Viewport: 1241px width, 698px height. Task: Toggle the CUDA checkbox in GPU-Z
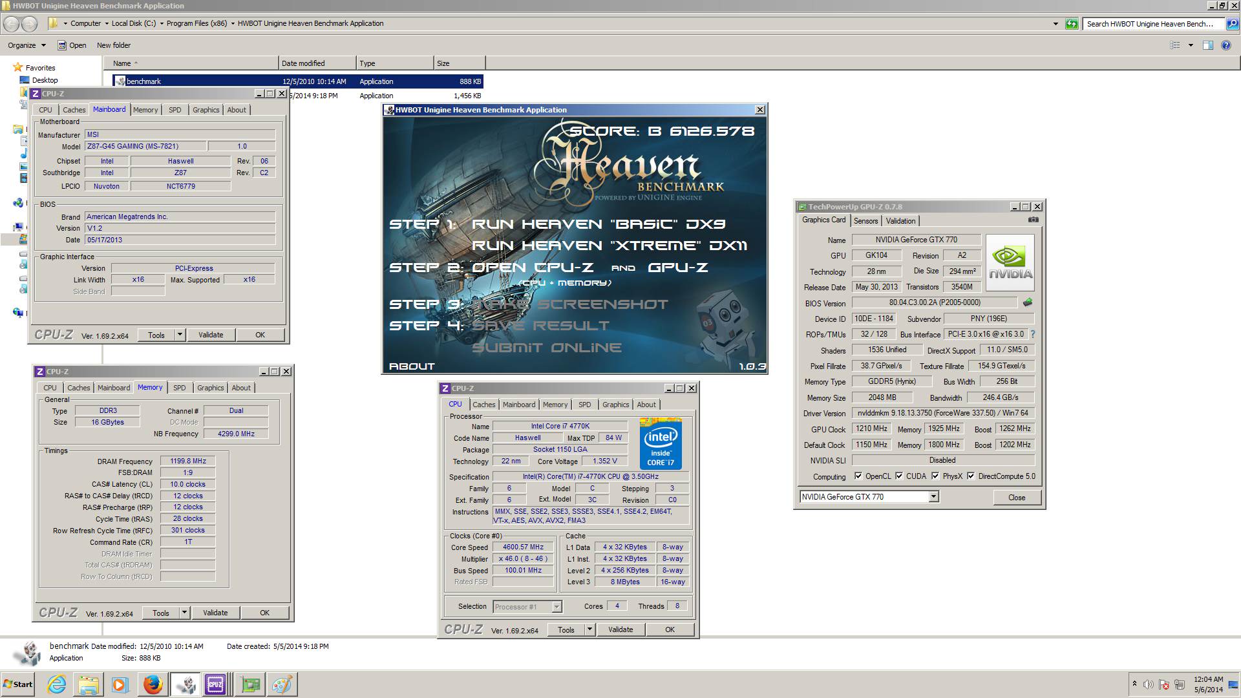pos(899,476)
